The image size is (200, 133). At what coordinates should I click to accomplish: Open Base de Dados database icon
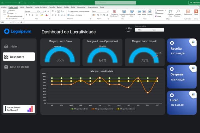point(6,67)
